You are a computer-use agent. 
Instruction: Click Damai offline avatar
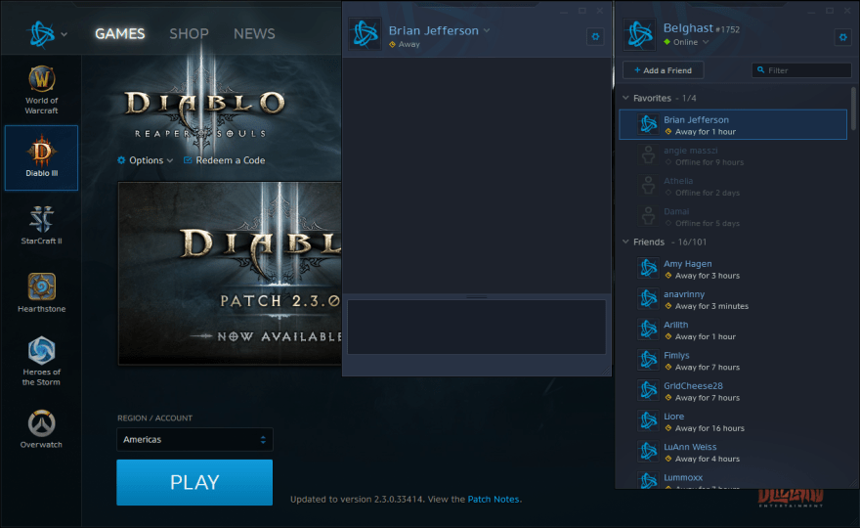coord(648,216)
